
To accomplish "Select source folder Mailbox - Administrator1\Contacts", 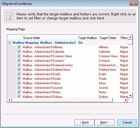I will tap(43, 61).
